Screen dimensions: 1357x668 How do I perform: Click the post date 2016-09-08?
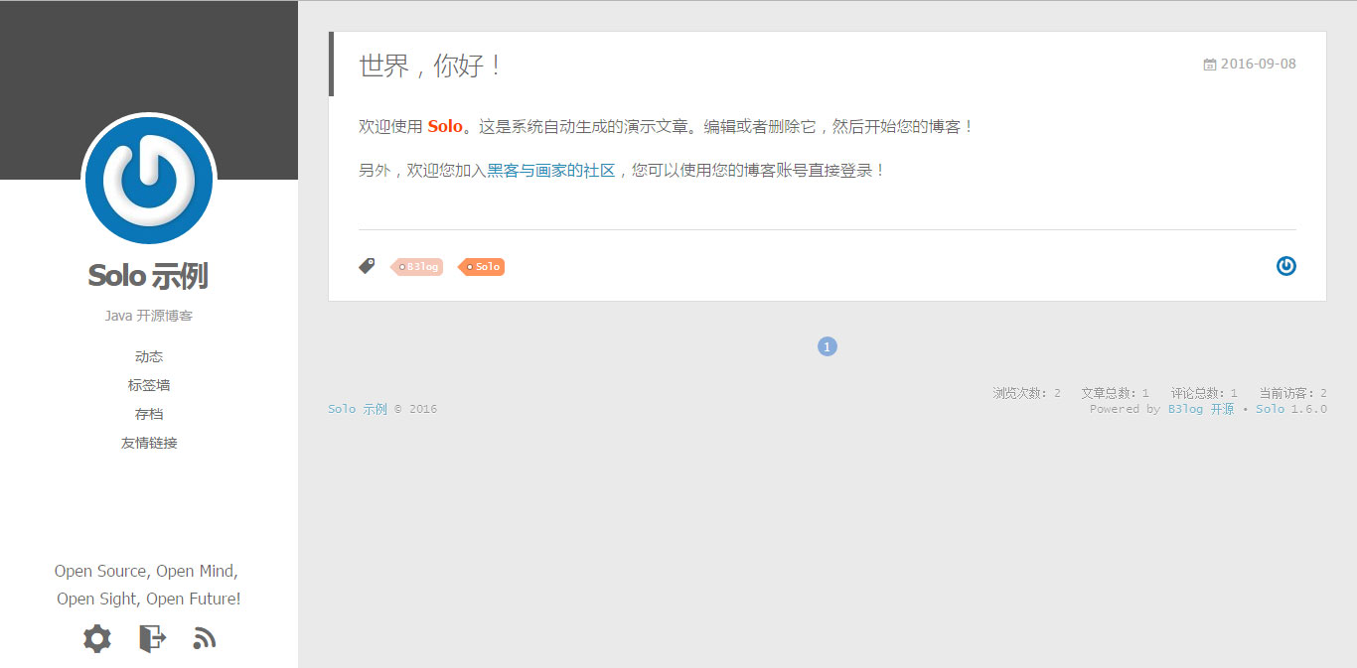click(x=1259, y=65)
